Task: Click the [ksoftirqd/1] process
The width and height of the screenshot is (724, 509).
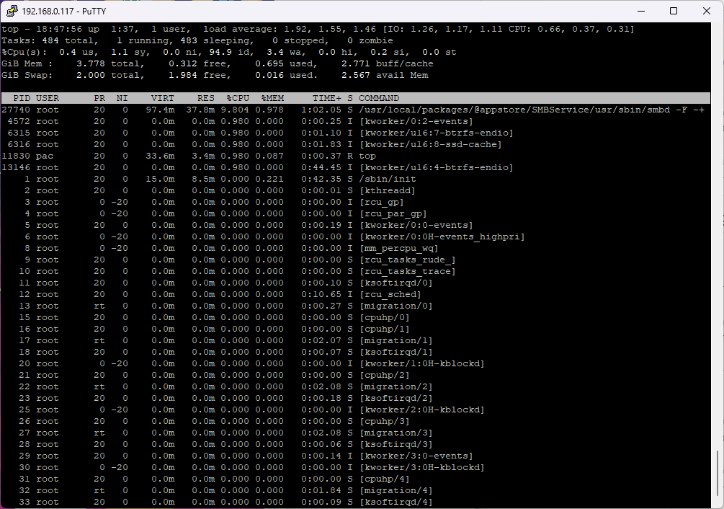Action: (395, 352)
